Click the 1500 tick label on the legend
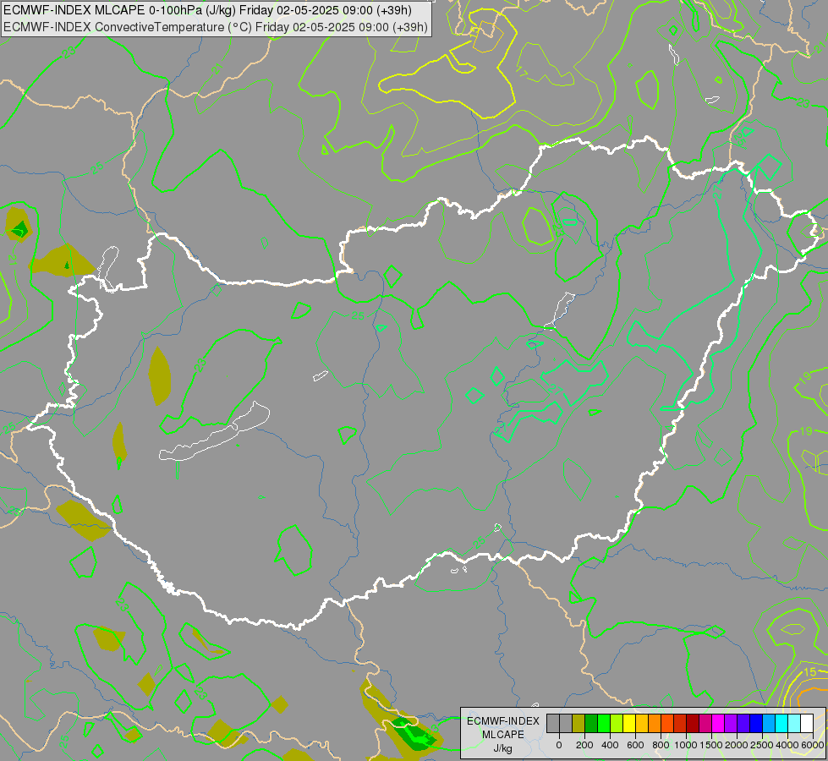 coord(711,745)
